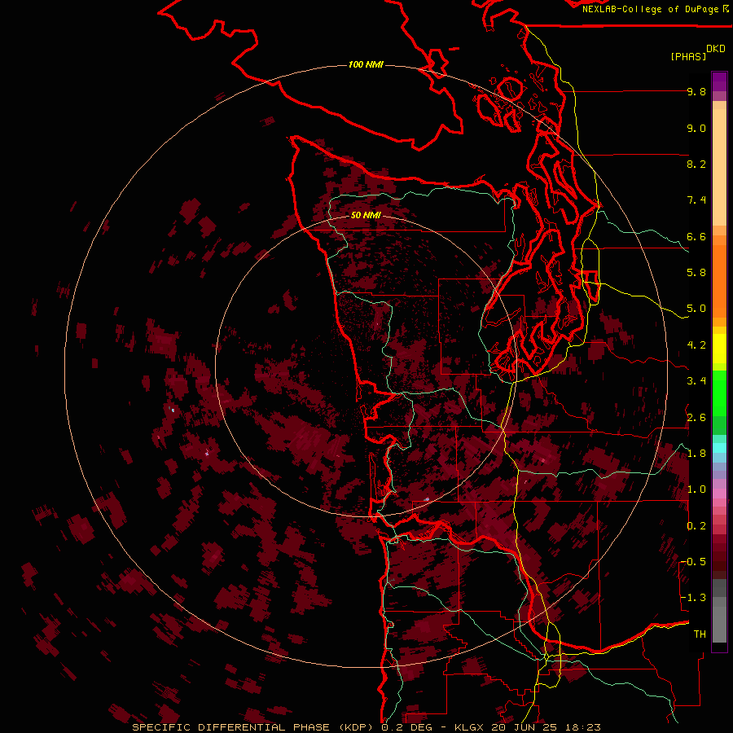Viewport: 733px width, 733px height.
Task: Select the 2.6 scale value
Action: point(696,418)
